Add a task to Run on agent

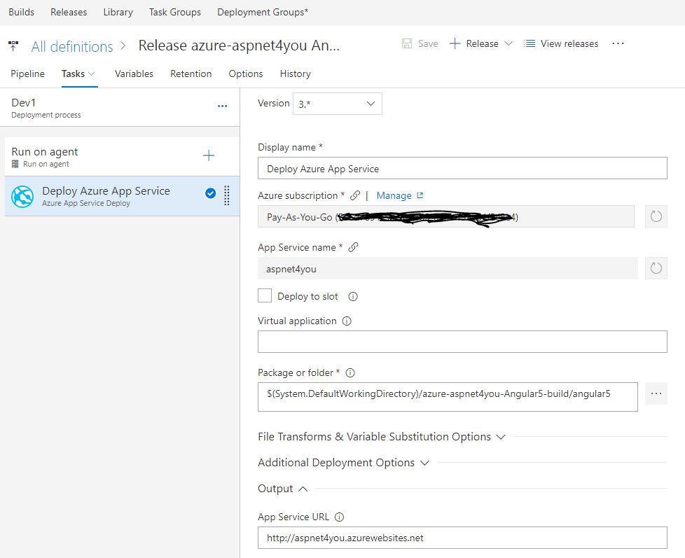click(209, 155)
